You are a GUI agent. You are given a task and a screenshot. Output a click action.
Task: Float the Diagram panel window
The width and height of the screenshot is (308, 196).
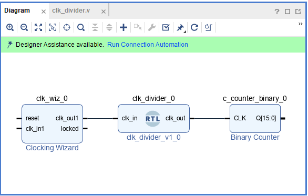click(298, 12)
